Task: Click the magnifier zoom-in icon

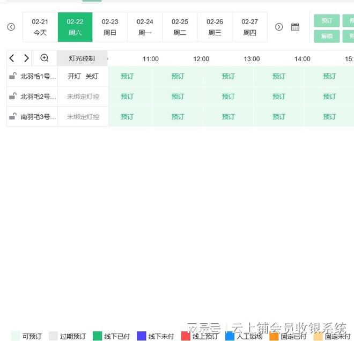Action: 44,58
